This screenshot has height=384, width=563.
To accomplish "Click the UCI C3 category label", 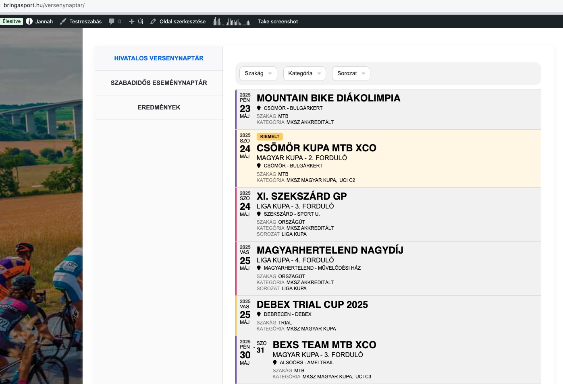I will click(x=364, y=377).
